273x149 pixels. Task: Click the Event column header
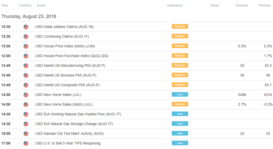41,5
